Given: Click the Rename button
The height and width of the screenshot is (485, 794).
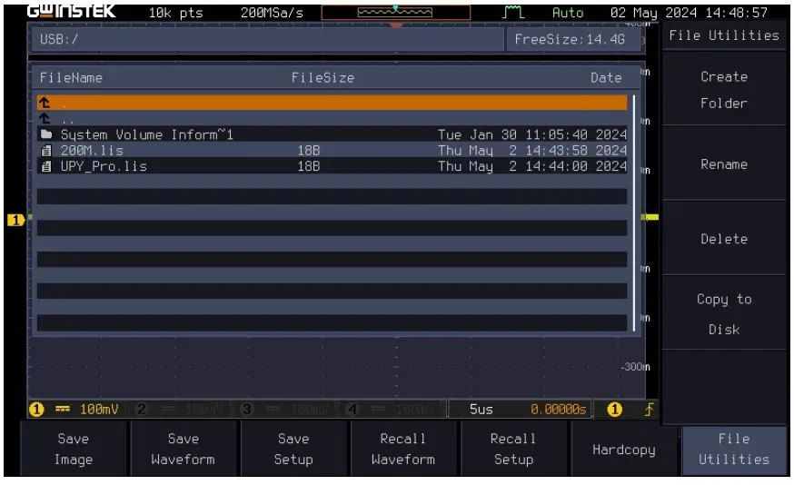Looking at the screenshot, I should coord(724,164).
